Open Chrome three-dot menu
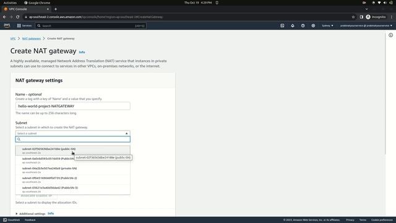This screenshot has width=396, height=223. (x=392, y=17)
